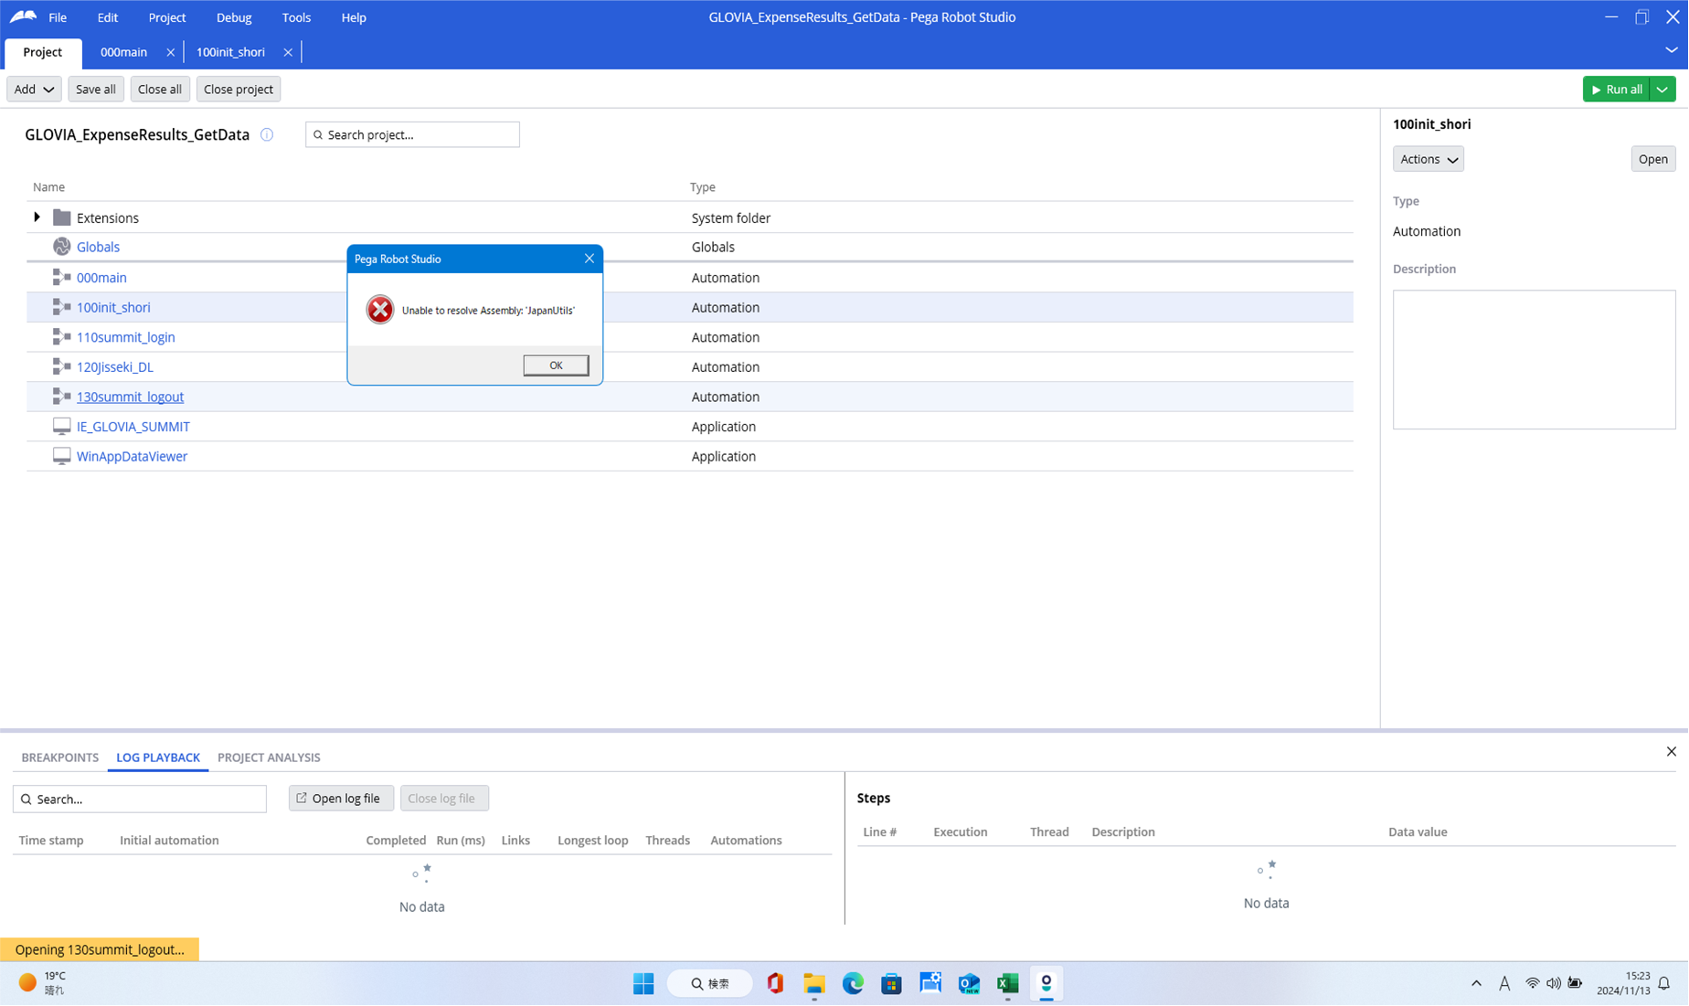The width and height of the screenshot is (1689, 1006).
Task: Switch to the 000main tab
Action: click(124, 52)
